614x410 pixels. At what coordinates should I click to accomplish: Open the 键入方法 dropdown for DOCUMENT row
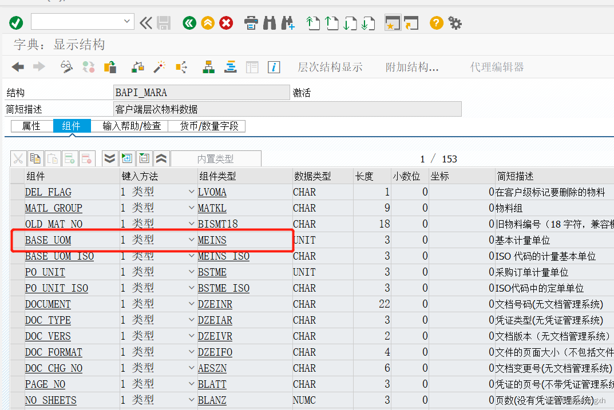[191, 304]
